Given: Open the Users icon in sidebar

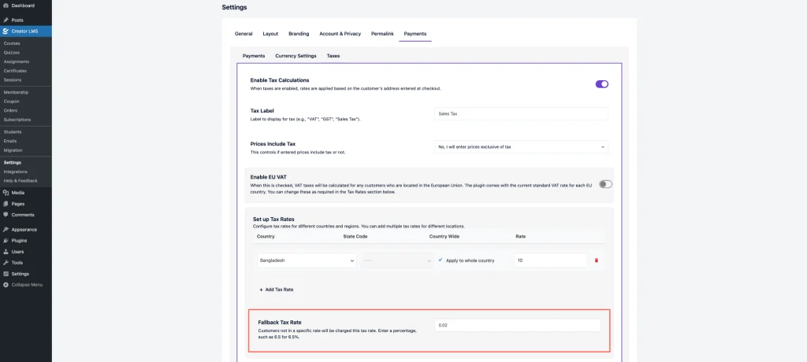Looking at the screenshot, I should tap(6, 252).
